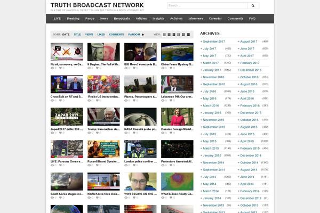
Task: Open the Psyop menu item
Action: 90,19
